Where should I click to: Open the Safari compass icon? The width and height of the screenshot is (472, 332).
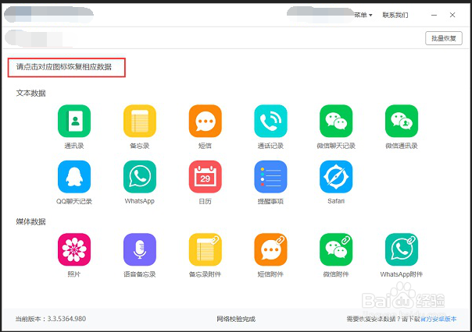[336, 176]
